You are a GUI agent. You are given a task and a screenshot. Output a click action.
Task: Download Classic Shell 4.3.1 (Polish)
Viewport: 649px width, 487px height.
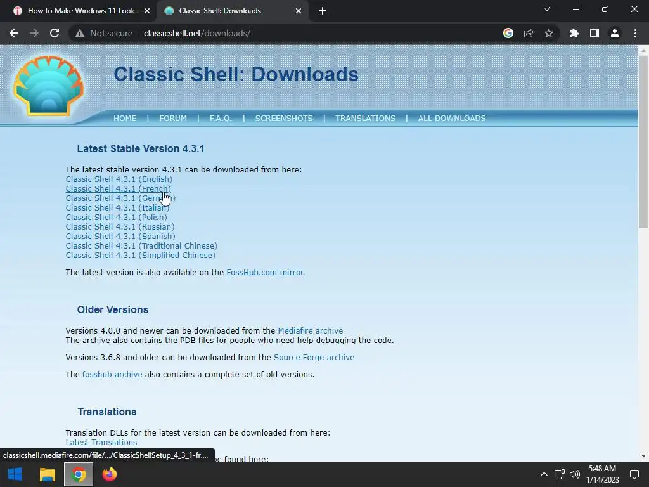(x=117, y=218)
